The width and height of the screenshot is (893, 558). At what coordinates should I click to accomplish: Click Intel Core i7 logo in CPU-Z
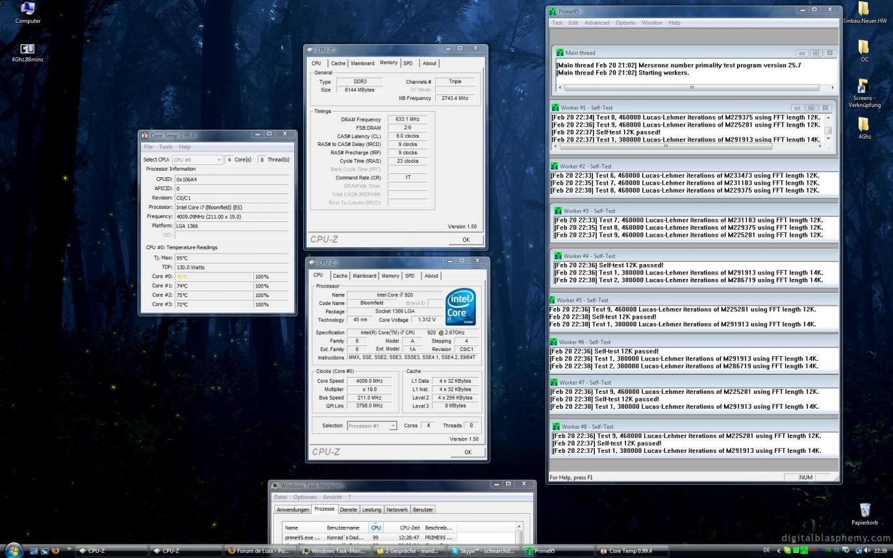[x=460, y=308]
